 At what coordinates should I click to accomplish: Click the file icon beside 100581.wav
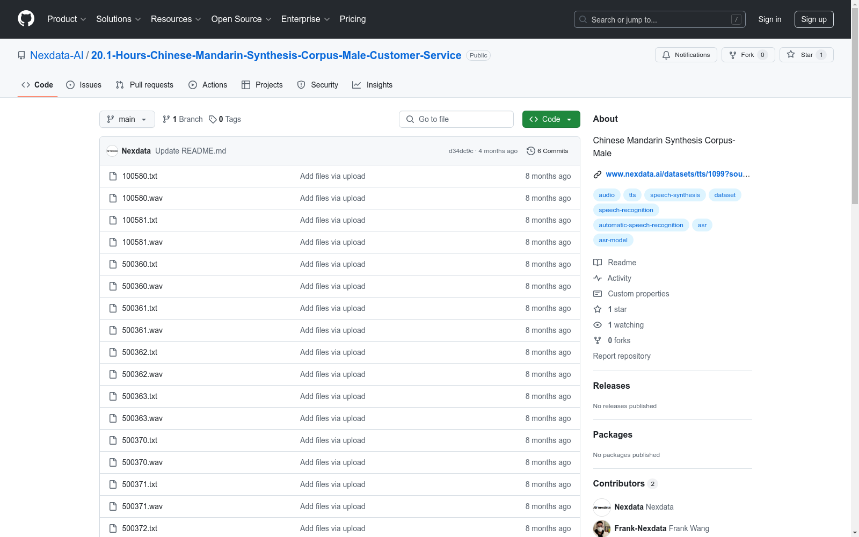(x=113, y=242)
